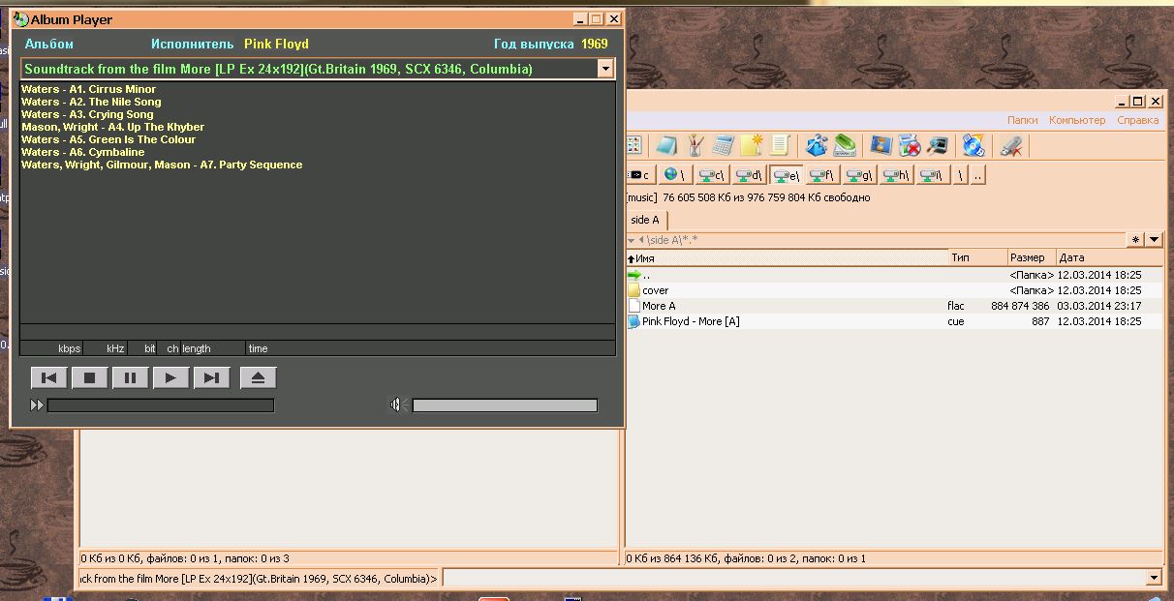This screenshot has height=601, width=1174.
Task: Open the Папки menu in file manager
Action: (1022, 120)
